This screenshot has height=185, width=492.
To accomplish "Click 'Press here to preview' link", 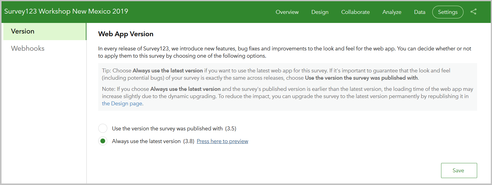I will click(x=222, y=141).
